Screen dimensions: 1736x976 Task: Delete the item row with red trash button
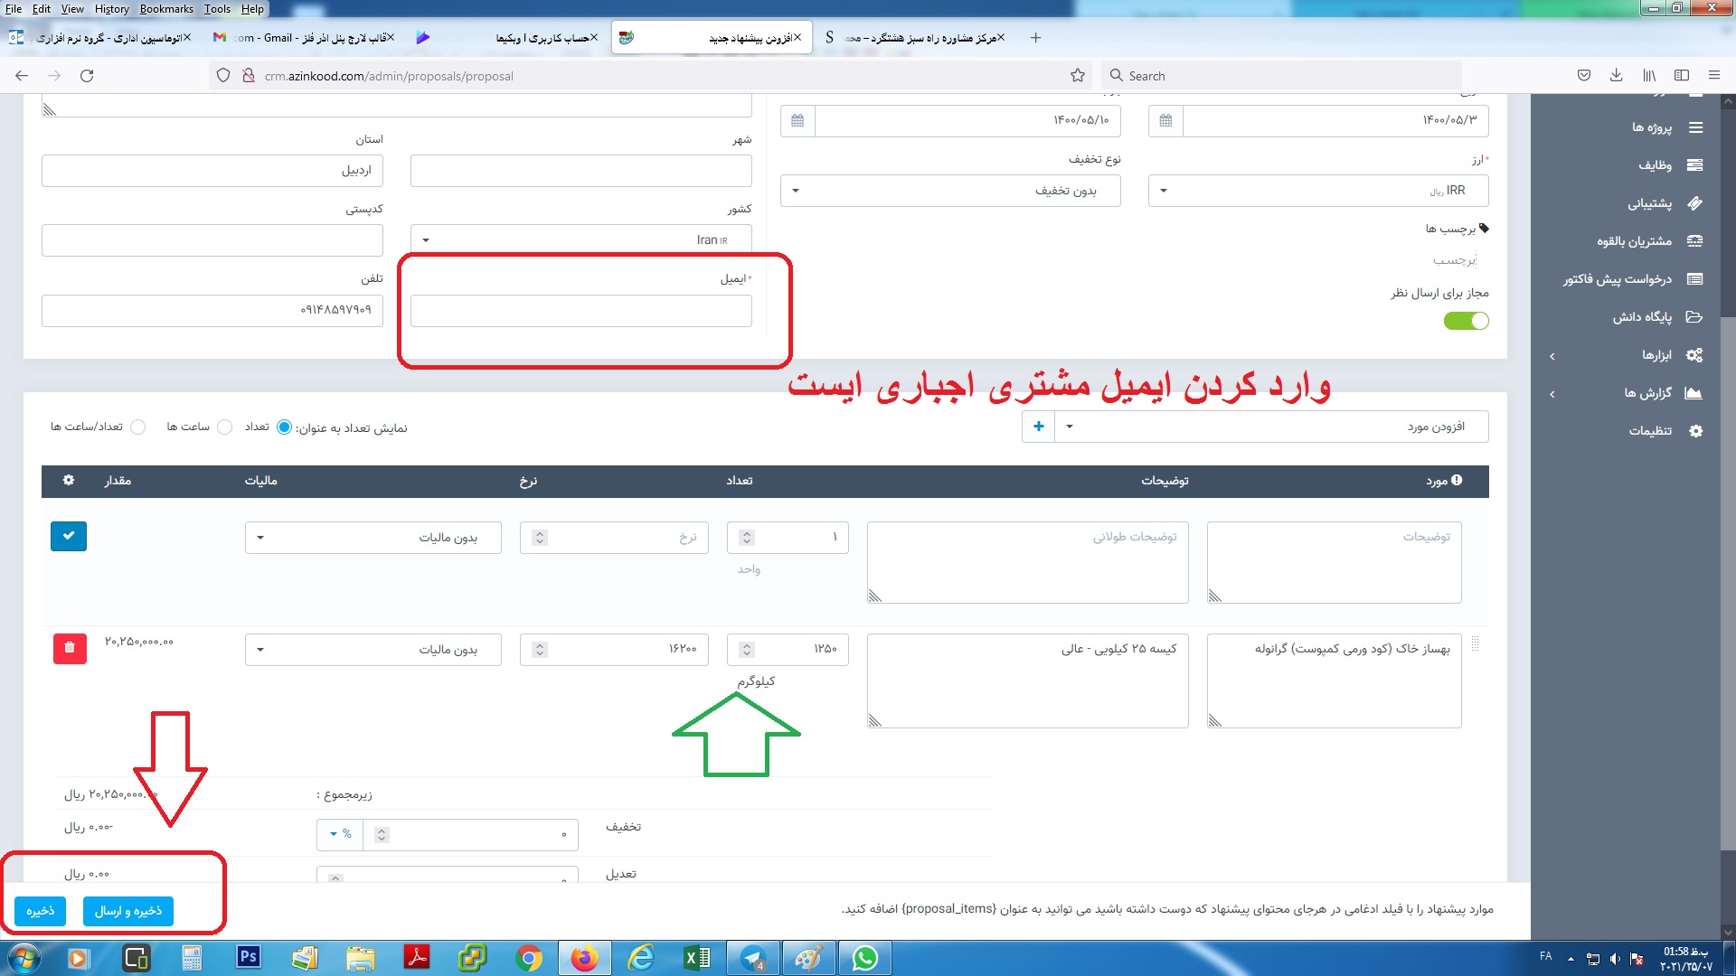tap(70, 648)
